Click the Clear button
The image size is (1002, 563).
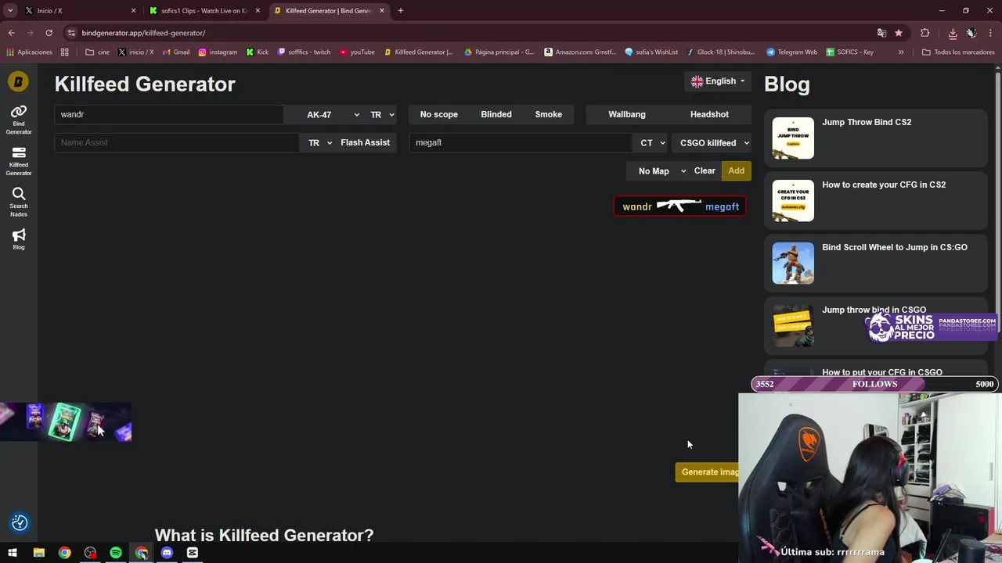705,171
